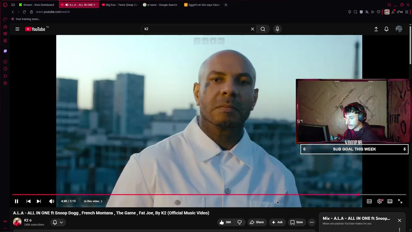Toggle subtitles closed captions
Viewport: 412px width, 232px height.
click(369, 201)
